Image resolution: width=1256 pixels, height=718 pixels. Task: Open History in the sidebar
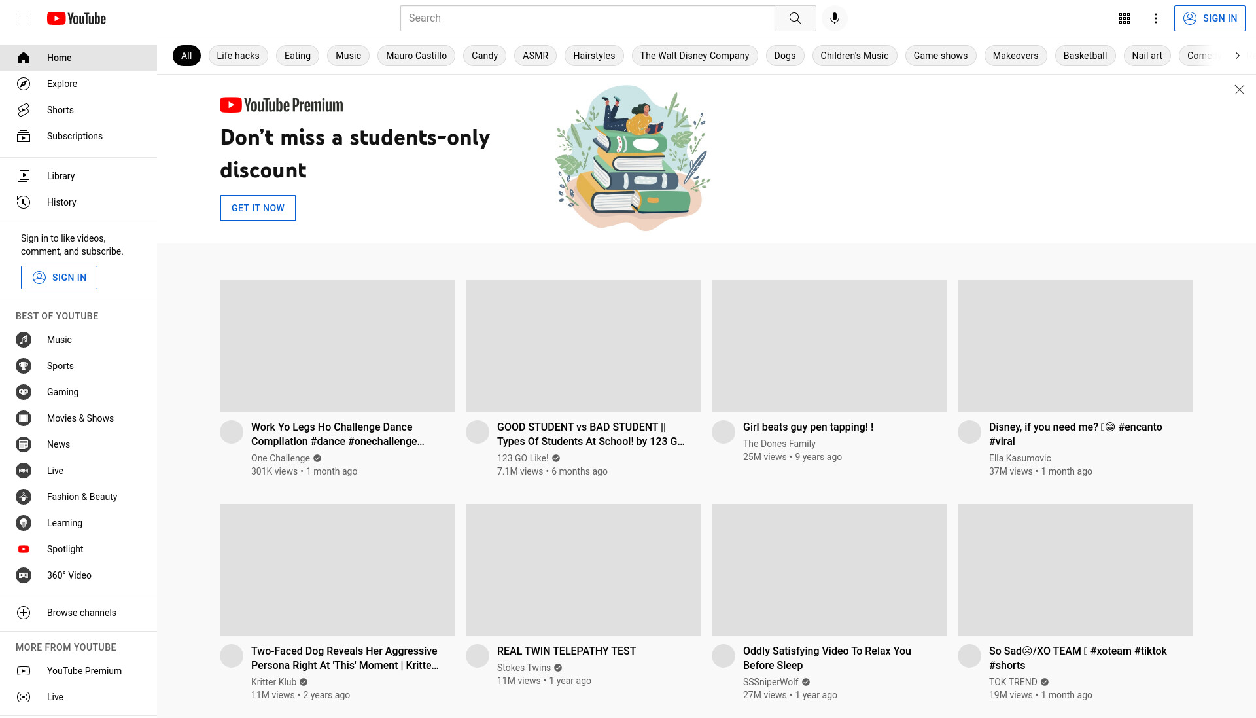click(x=78, y=202)
